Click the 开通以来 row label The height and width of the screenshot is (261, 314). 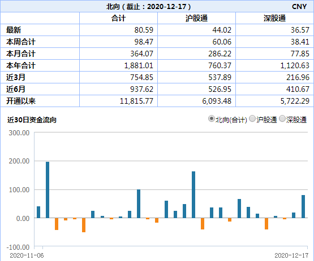pos(21,101)
